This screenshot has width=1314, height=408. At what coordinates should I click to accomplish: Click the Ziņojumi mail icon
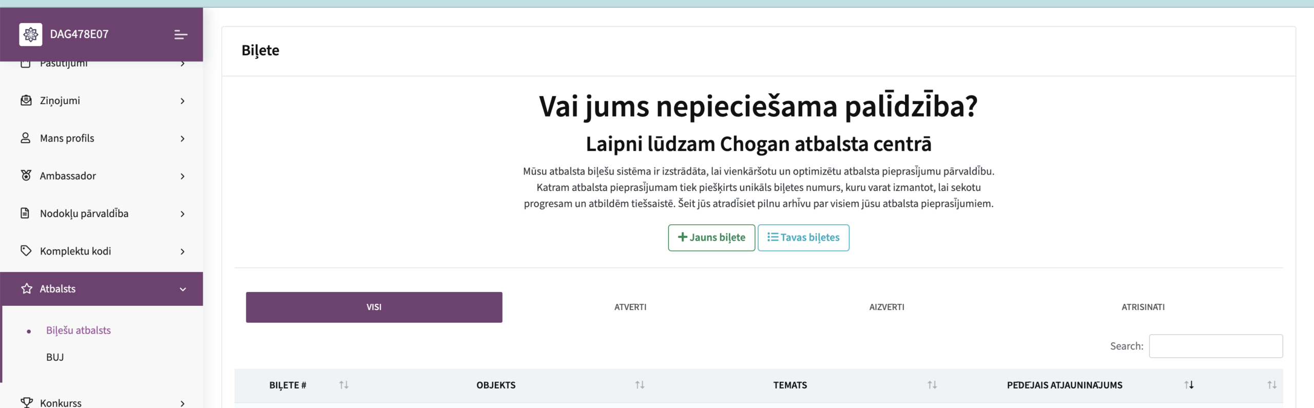coord(26,100)
